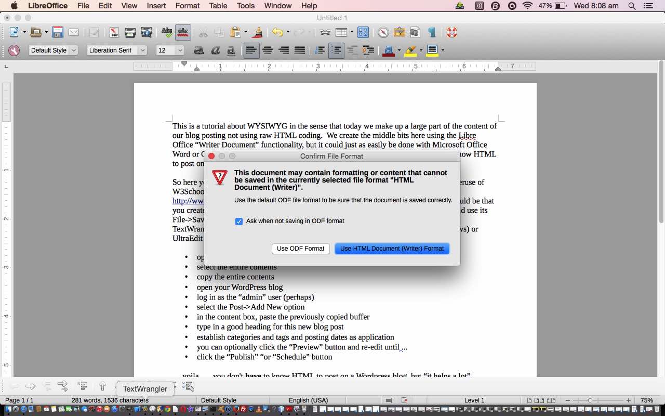This screenshot has width=665, height=416.
Task: Open Data Sources icon
Action: click(x=415, y=32)
